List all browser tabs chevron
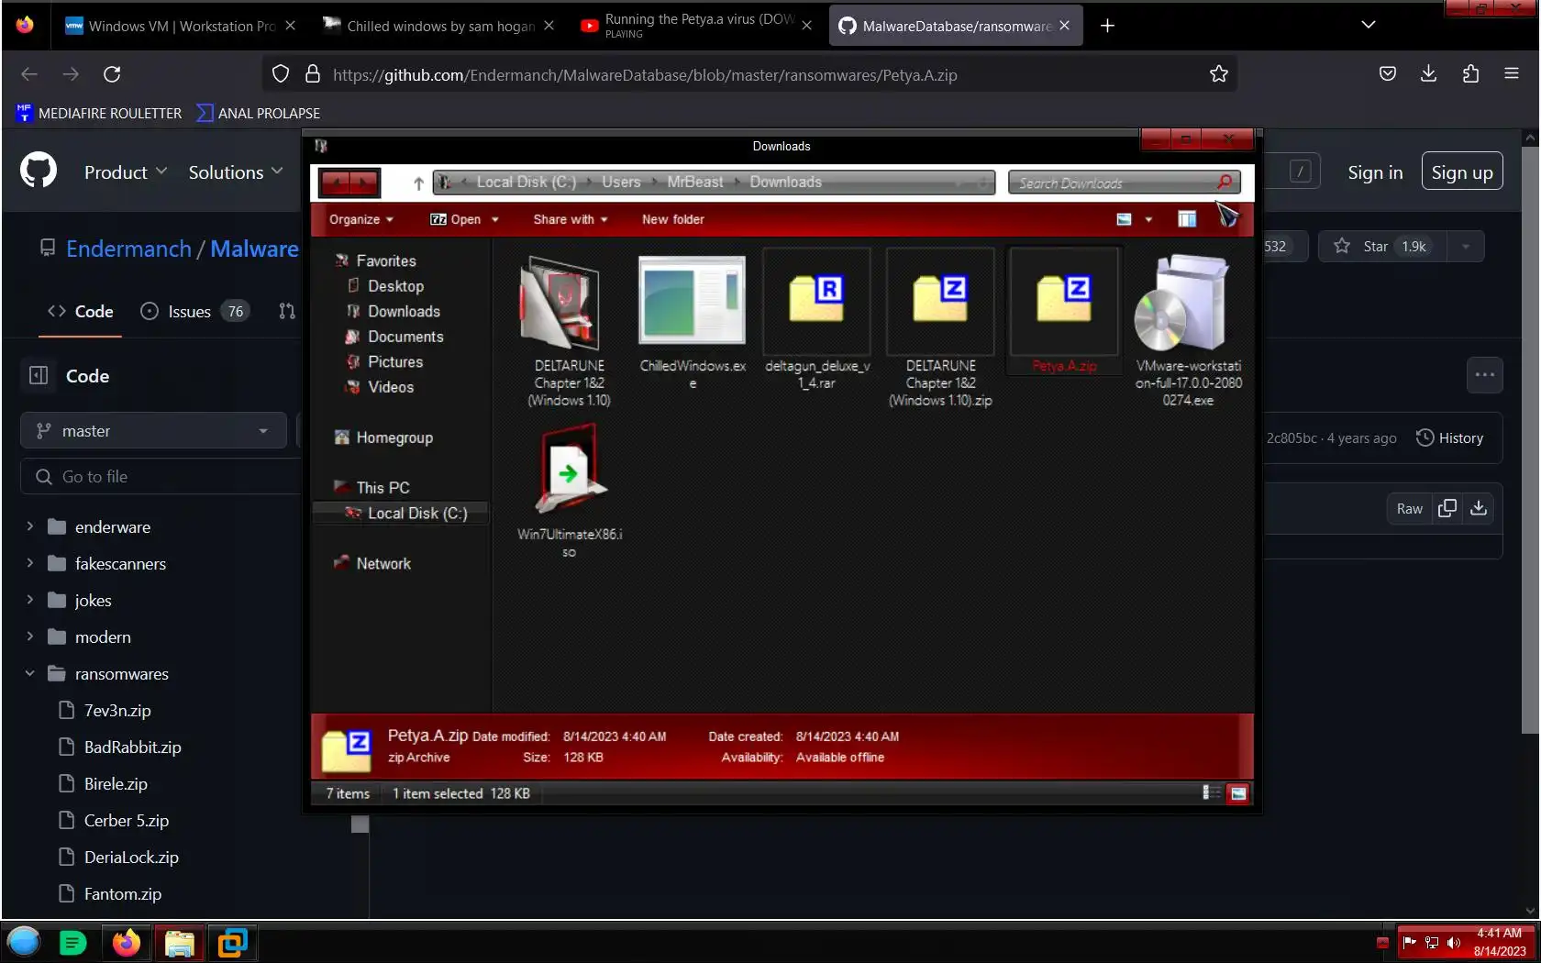This screenshot has width=1541, height=963. pyautogui.click(x=1368, y=25)
